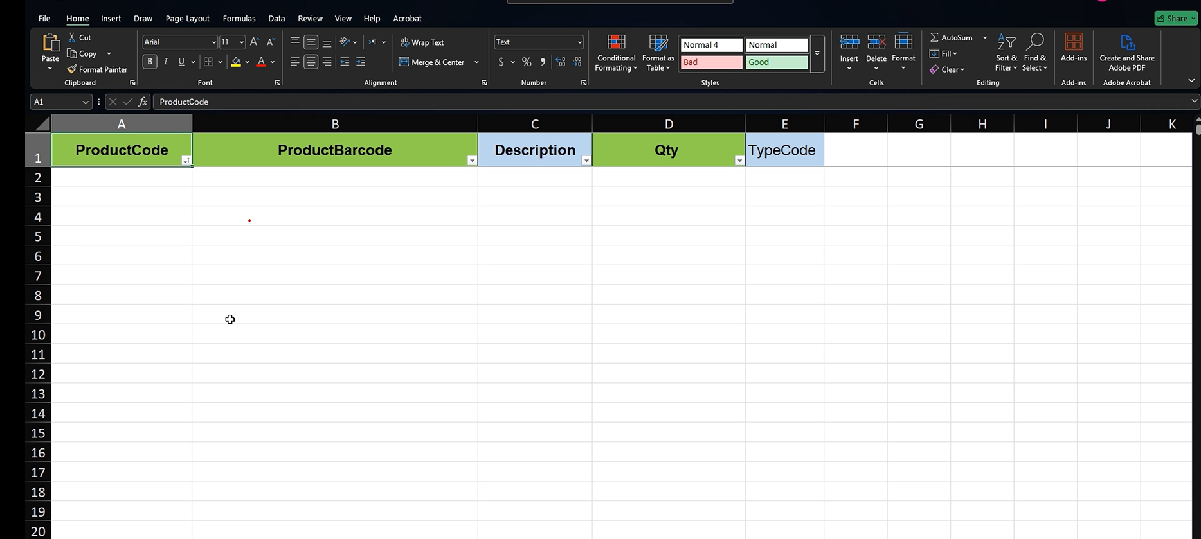Open the ProductCode column filter dropdown
The image size is (1201, 539).
(x=186, y=161)
